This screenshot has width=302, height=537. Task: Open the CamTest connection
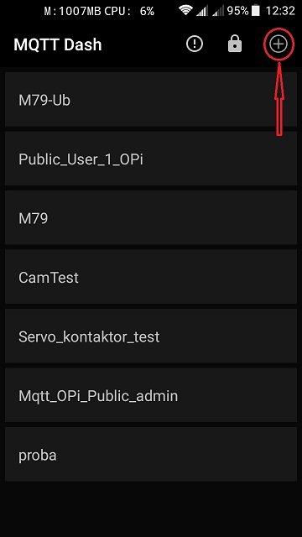[151, 277]
